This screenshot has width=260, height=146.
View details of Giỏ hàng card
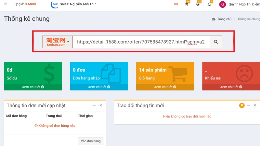165,87
